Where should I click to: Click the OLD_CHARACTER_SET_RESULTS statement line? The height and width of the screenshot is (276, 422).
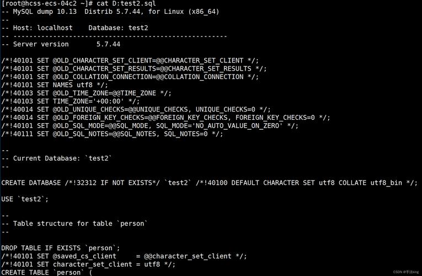pos(133,69)
